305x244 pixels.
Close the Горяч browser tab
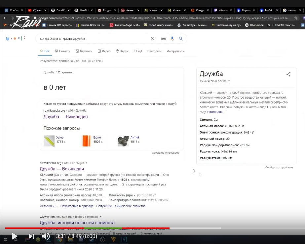[254, 10]
